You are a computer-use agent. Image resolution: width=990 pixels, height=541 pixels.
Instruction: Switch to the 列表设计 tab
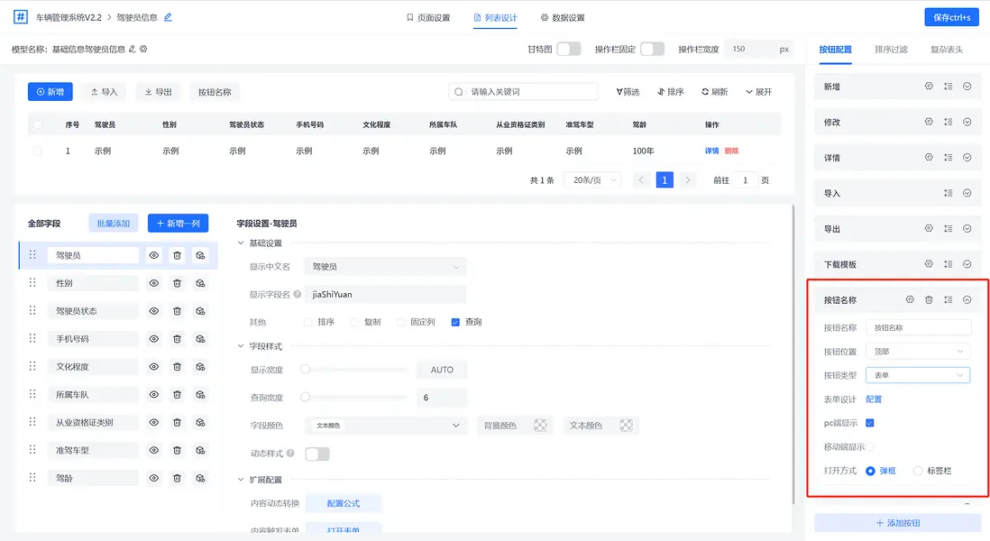(496, 18)
